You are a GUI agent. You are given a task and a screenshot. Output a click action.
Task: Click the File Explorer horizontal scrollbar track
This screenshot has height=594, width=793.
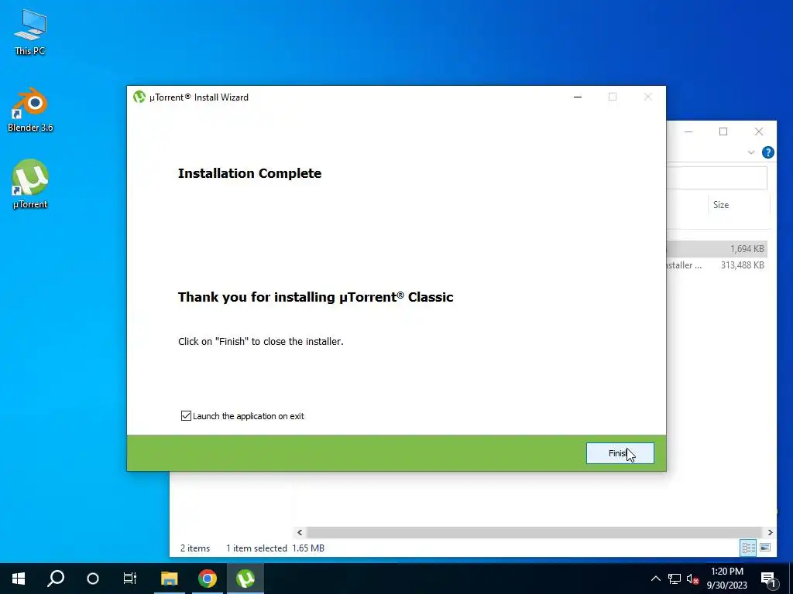point(534,532)
